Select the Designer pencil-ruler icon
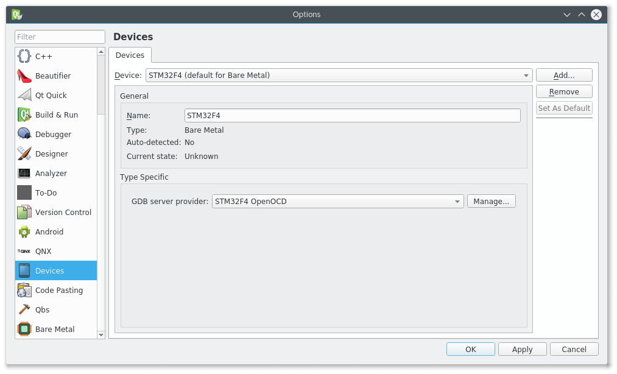 [x=24, y=153]
